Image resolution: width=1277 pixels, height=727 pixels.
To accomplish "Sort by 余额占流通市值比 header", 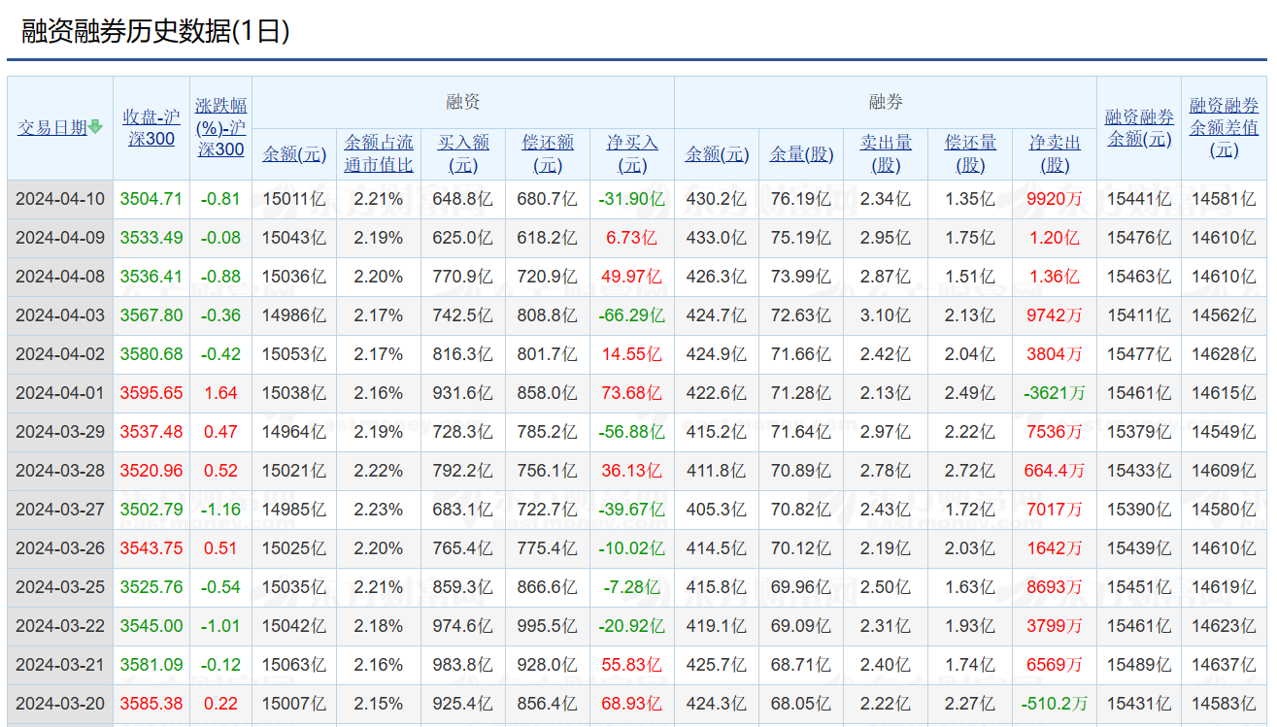I will [x=379, y=153].
